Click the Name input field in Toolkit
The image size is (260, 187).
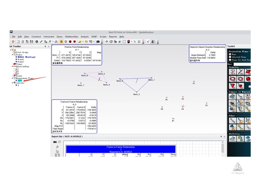242,64
